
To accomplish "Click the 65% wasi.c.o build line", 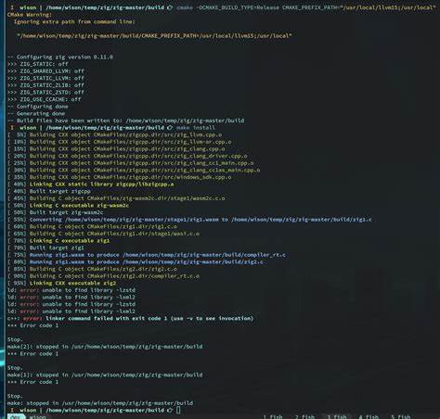I will coord(104,234).
